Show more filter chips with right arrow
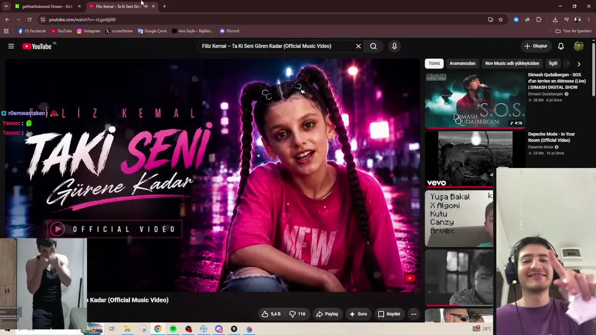 tap(579, 64)
